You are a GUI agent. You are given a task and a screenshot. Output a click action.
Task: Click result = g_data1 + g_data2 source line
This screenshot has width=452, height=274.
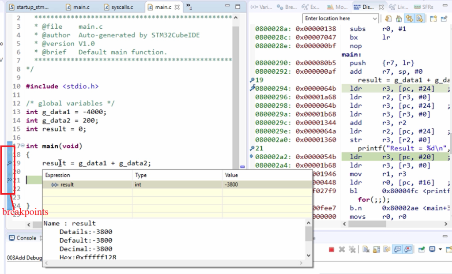pos(96,163)
